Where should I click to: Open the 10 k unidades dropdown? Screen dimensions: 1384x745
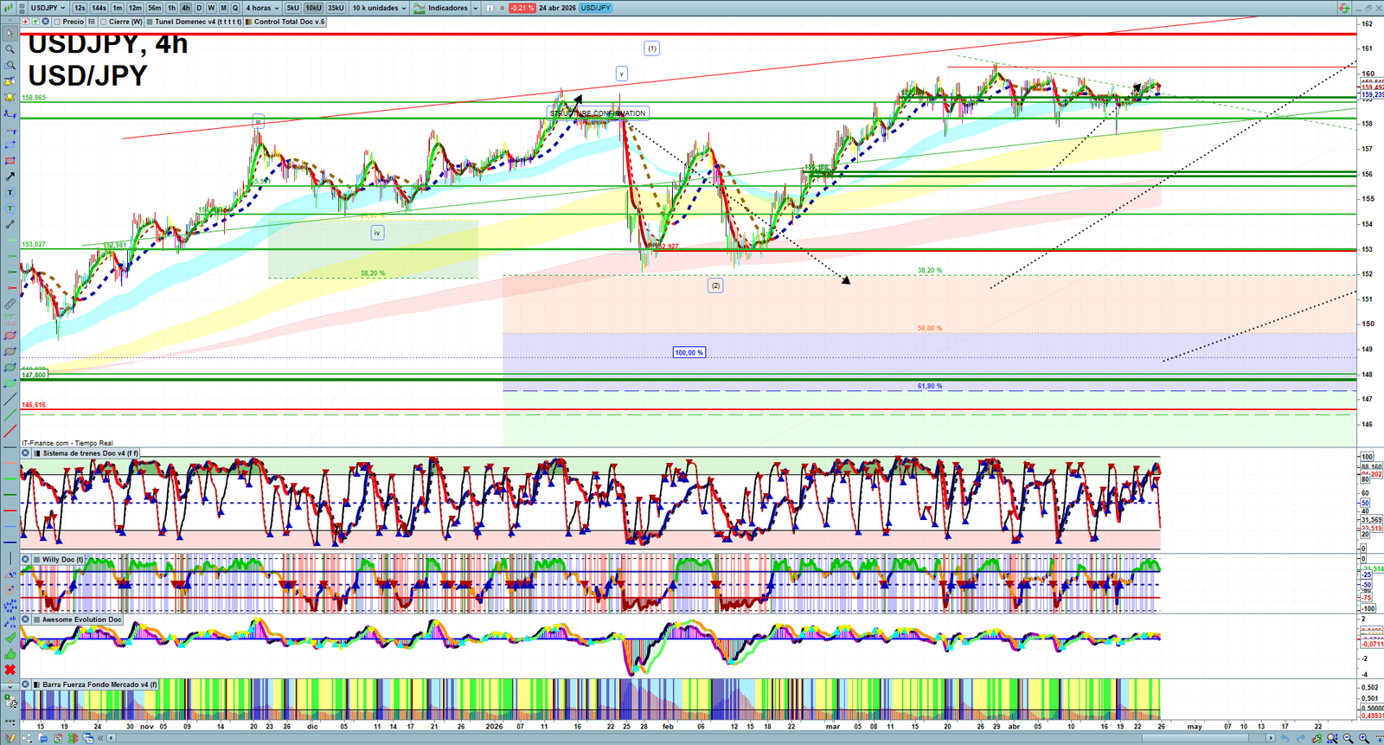[379, 8]
